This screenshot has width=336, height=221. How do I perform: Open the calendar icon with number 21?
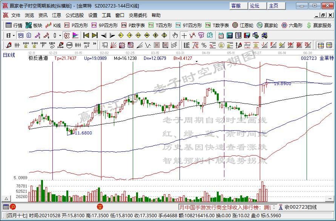click(x=221, y=35)
